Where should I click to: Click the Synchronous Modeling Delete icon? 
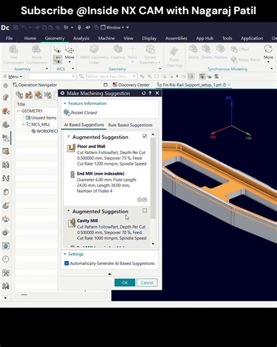pos(206,49)
